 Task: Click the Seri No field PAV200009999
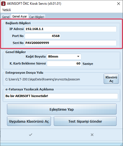(71, 43)
